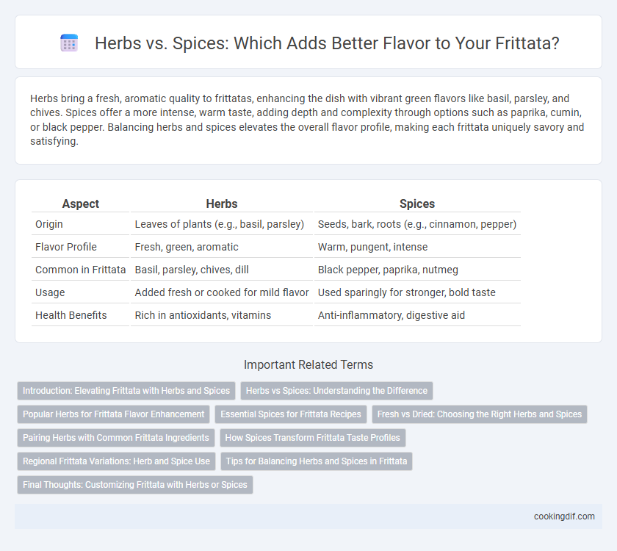Visit the cookingdif.com footer link
Image resolution: width=617 pixels, height=551 pixels.
564,516
